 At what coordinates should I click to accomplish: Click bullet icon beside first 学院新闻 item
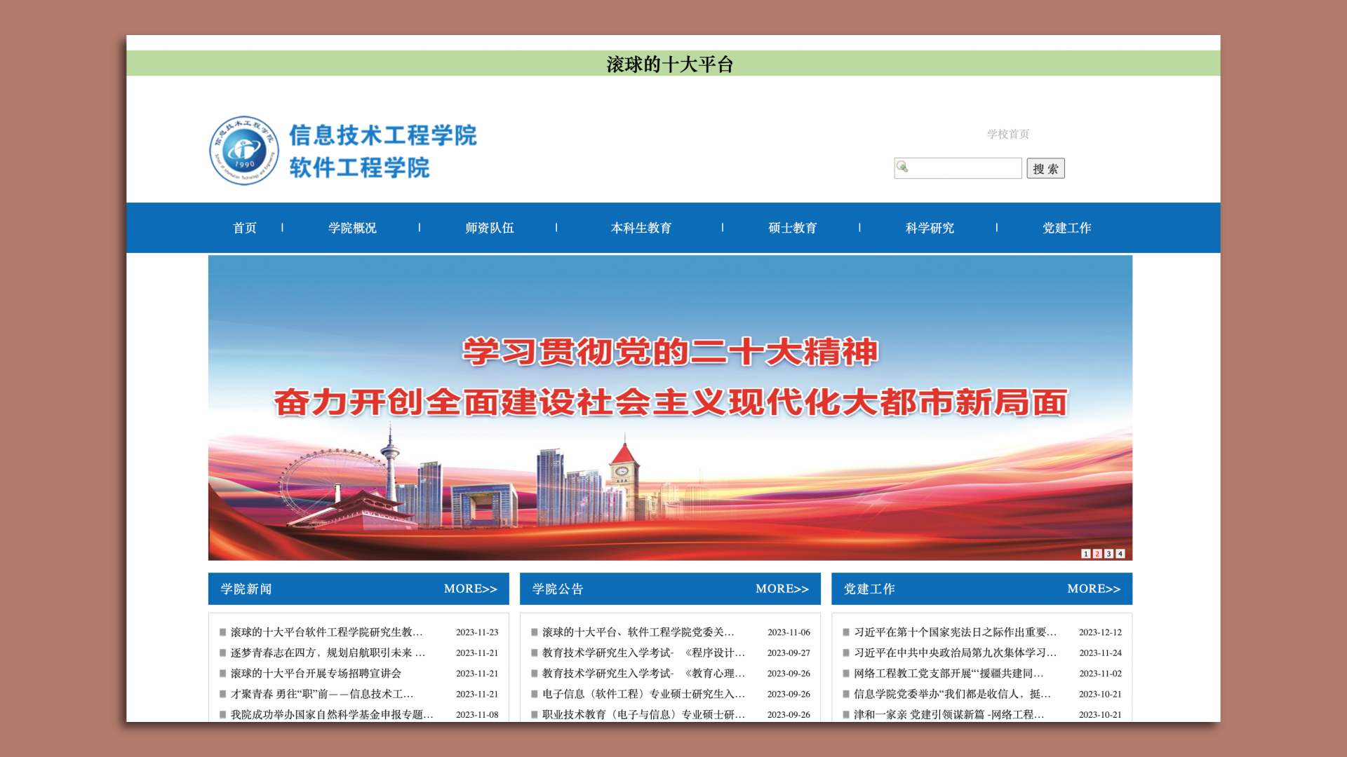click(x=222, y=632)
